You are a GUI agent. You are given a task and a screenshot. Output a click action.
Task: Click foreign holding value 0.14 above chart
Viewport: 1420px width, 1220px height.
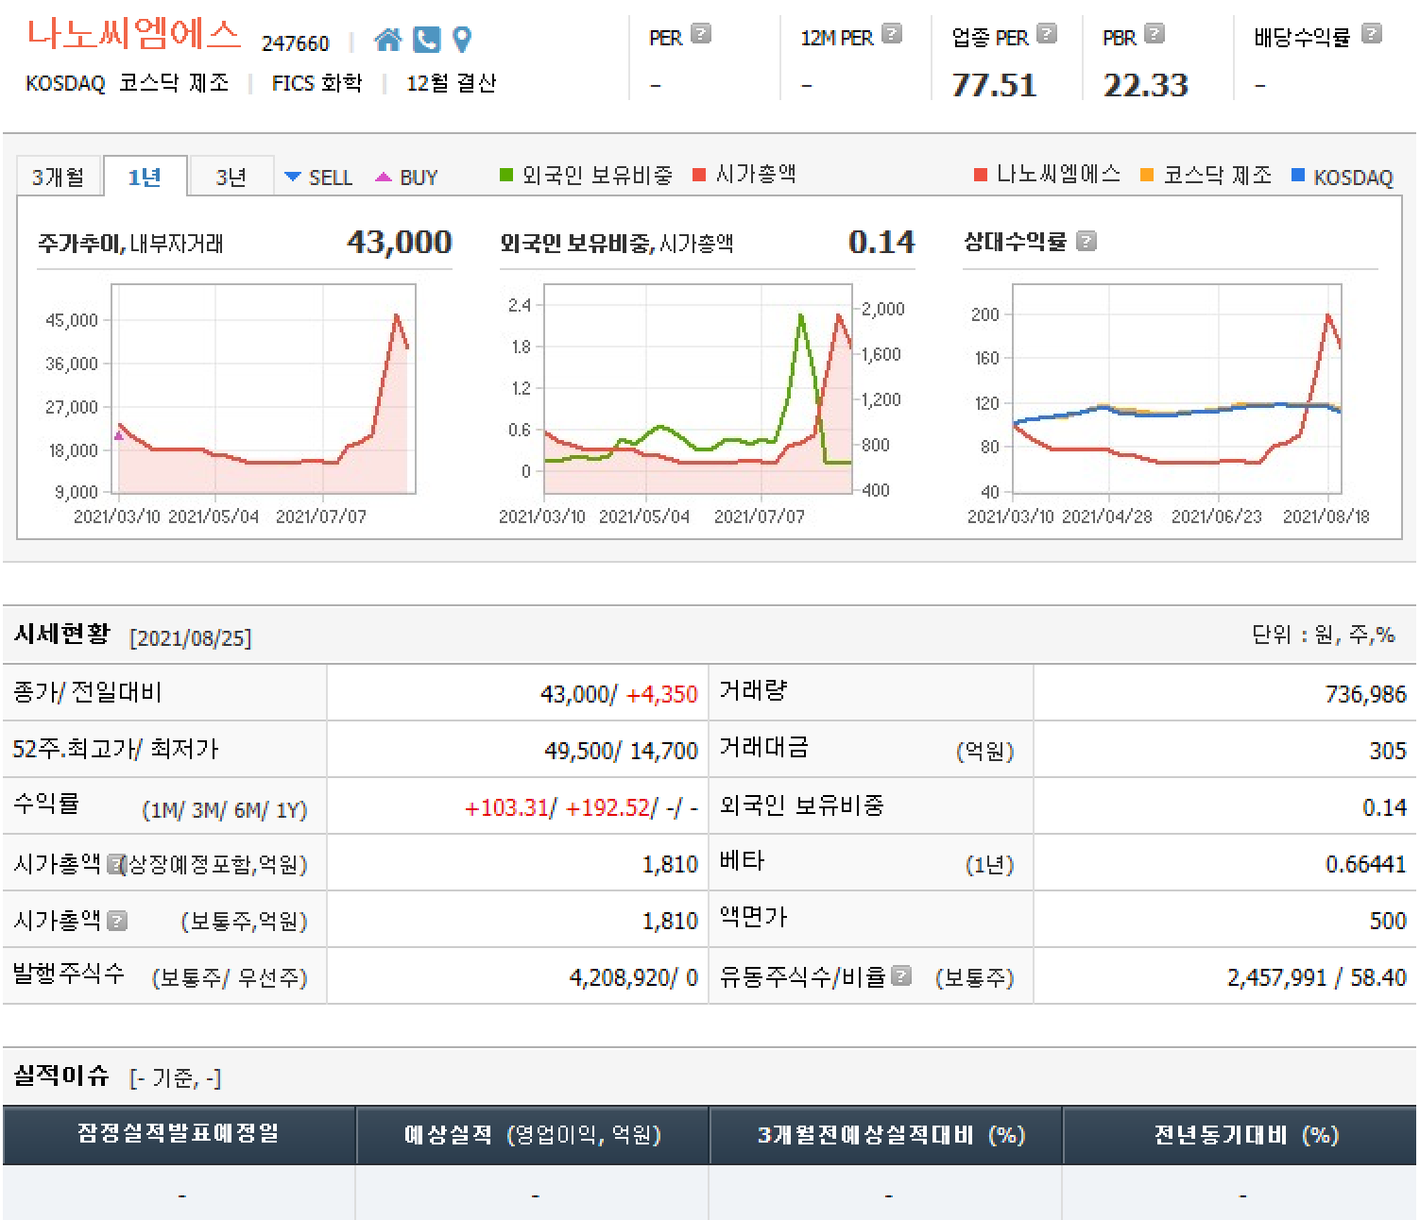click(881, 242)
